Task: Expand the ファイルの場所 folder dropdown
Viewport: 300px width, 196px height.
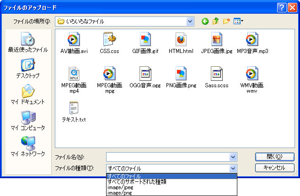Action: 190,21
